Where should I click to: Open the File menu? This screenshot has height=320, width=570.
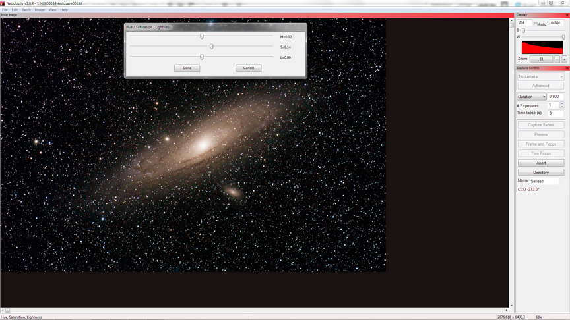pyautogui.click(x=5, y=10)
